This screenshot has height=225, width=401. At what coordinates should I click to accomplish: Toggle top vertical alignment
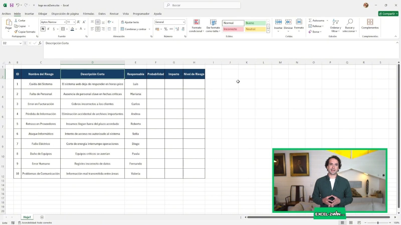point(92,22)
